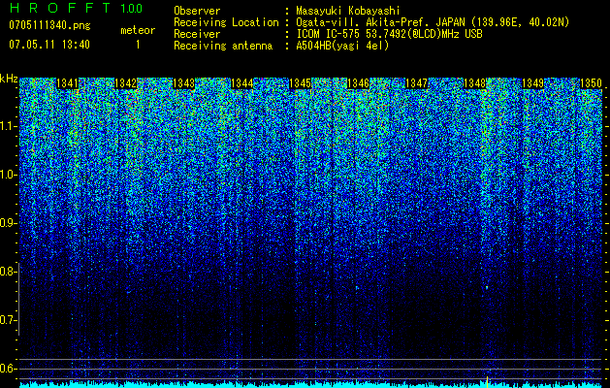The image size is (610, 388).
Task: Click the version number 1.0.0
Action: point(132,8)
